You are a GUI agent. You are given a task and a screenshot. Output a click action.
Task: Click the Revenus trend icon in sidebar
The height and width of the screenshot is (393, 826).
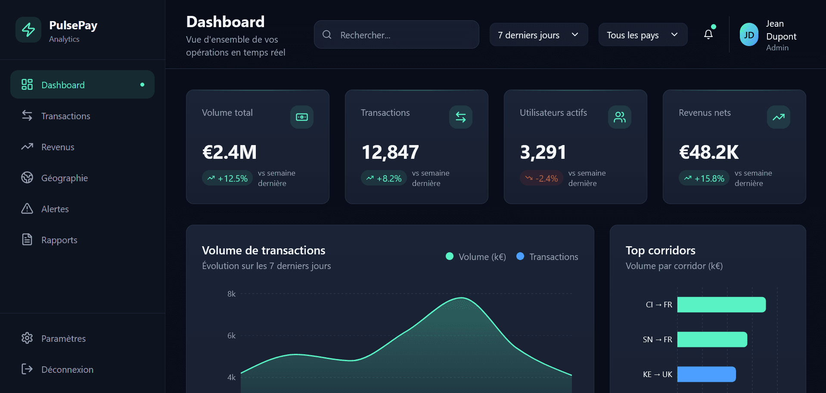(27, 146)
